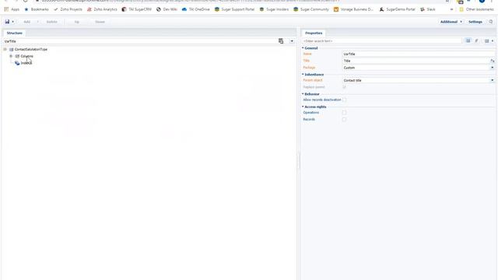Open the Bookmarks folder in the bookmarks bar
The width and height of the screenshot is (498, 280).
click(x=37, y=9)
